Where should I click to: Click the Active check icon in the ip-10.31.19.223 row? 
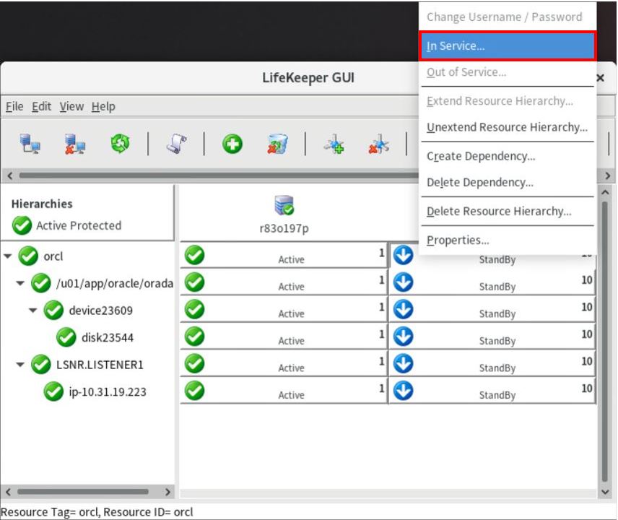coord(195,391)
